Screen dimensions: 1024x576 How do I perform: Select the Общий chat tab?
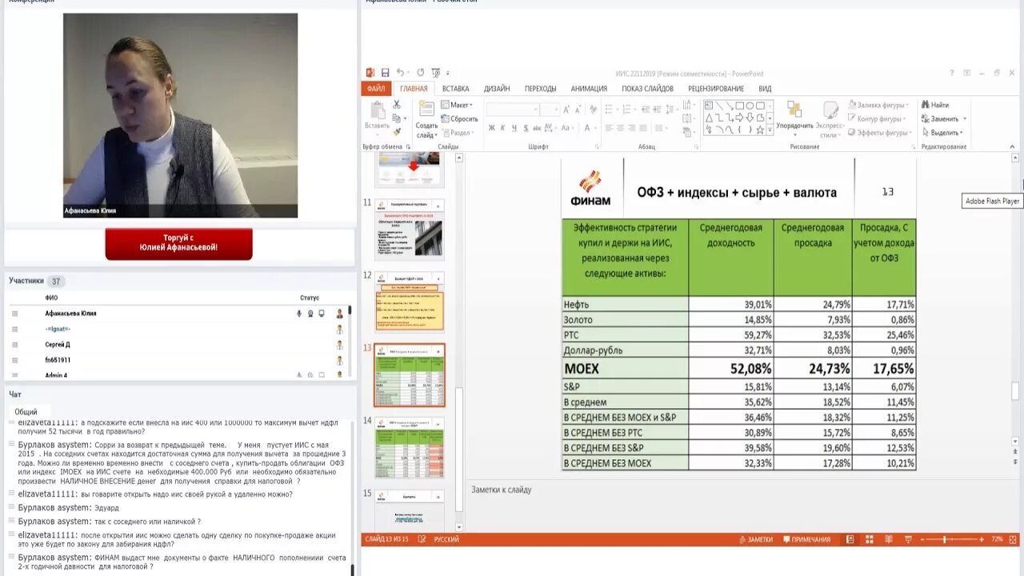coord(26,411)
